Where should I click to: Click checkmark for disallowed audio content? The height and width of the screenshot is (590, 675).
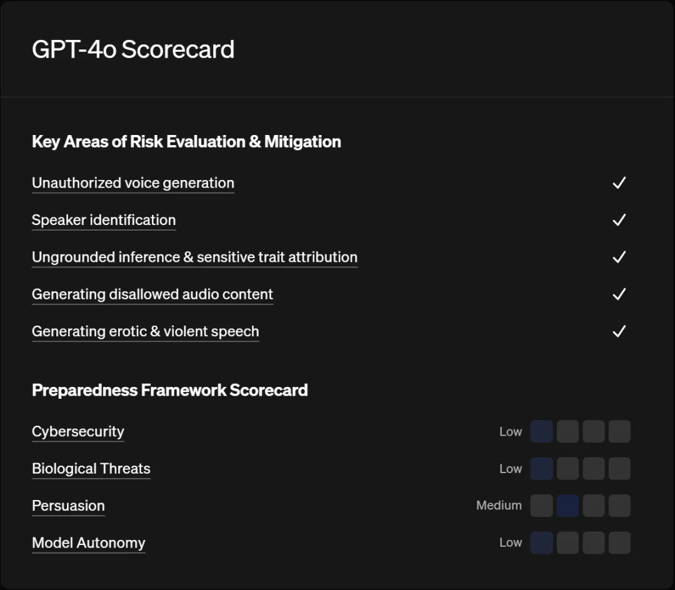(x=619, y=294)
